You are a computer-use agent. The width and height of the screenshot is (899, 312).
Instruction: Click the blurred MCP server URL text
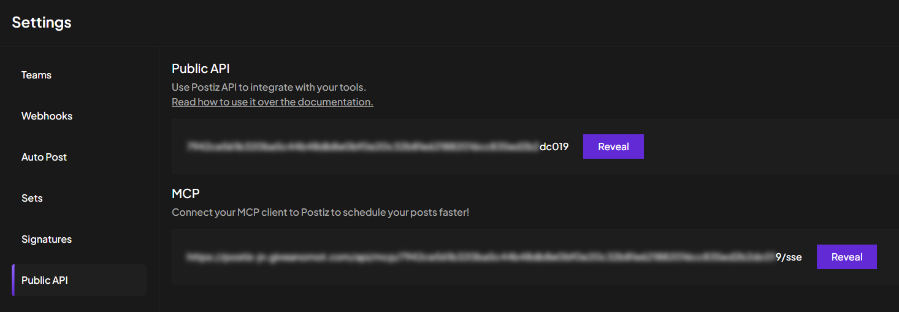click(x=478, y=257)
